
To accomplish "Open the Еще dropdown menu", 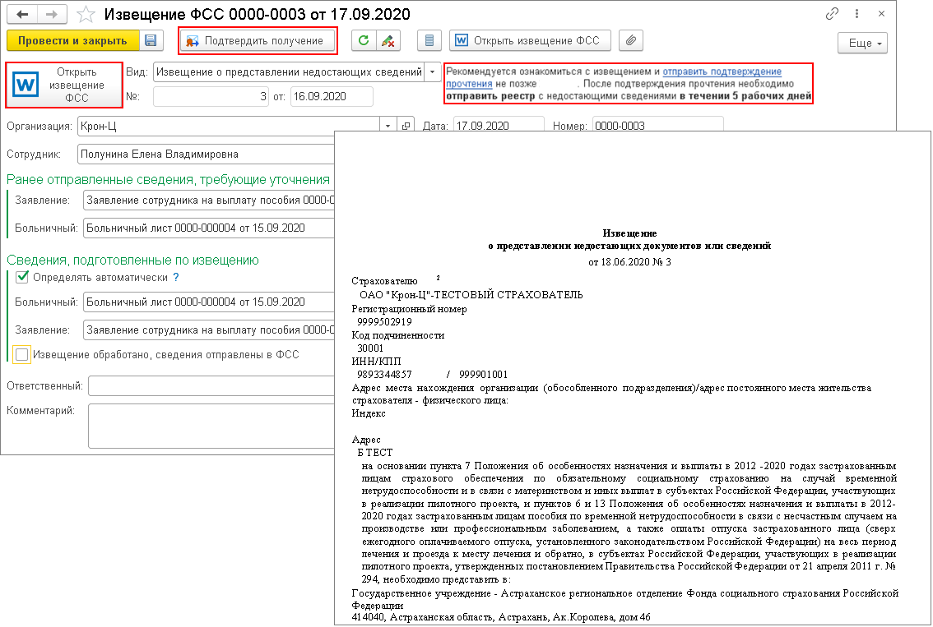I will (862, 43).
